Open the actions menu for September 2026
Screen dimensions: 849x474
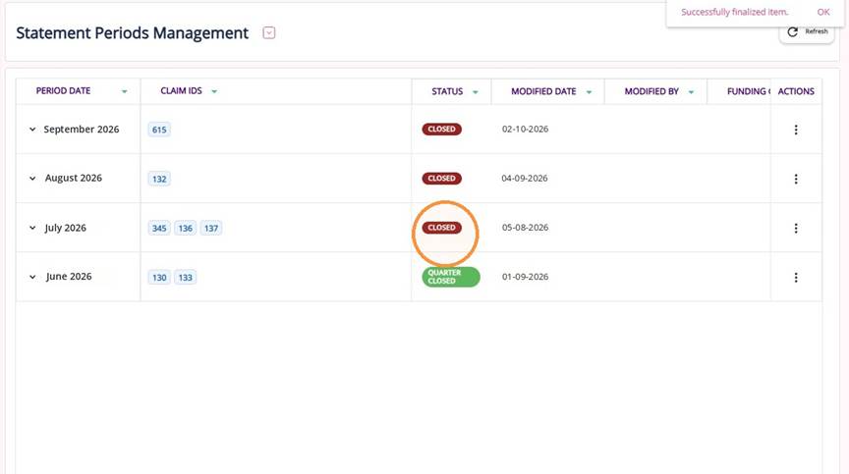796,130
